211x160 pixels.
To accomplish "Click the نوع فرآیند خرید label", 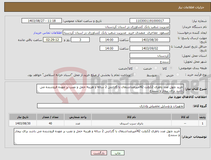I will click(x=196, y=75).
